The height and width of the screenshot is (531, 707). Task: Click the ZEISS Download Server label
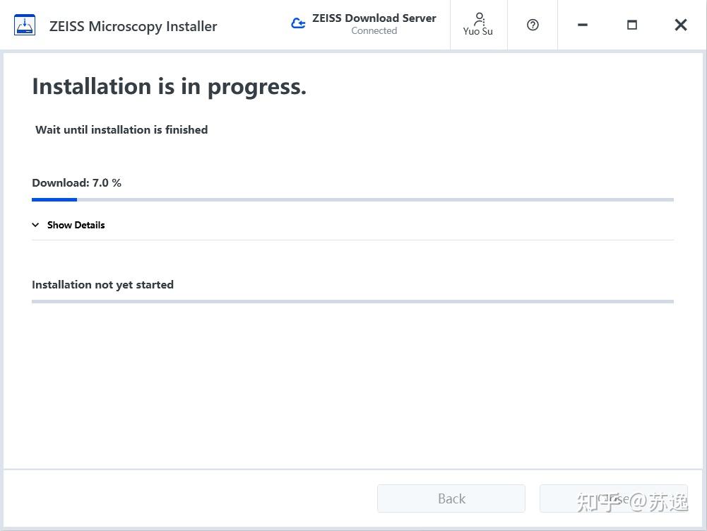coord(374,18)
